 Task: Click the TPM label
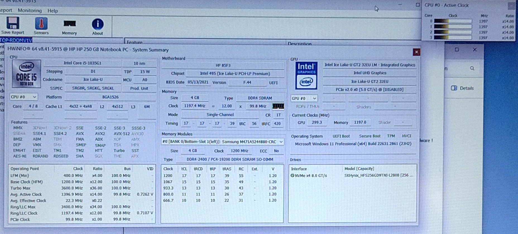click(x=391, y=136)
